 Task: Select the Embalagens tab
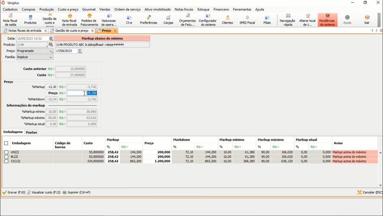pos(13,132)
